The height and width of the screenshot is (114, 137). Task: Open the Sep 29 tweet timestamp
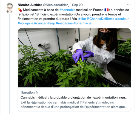point(77,5)
